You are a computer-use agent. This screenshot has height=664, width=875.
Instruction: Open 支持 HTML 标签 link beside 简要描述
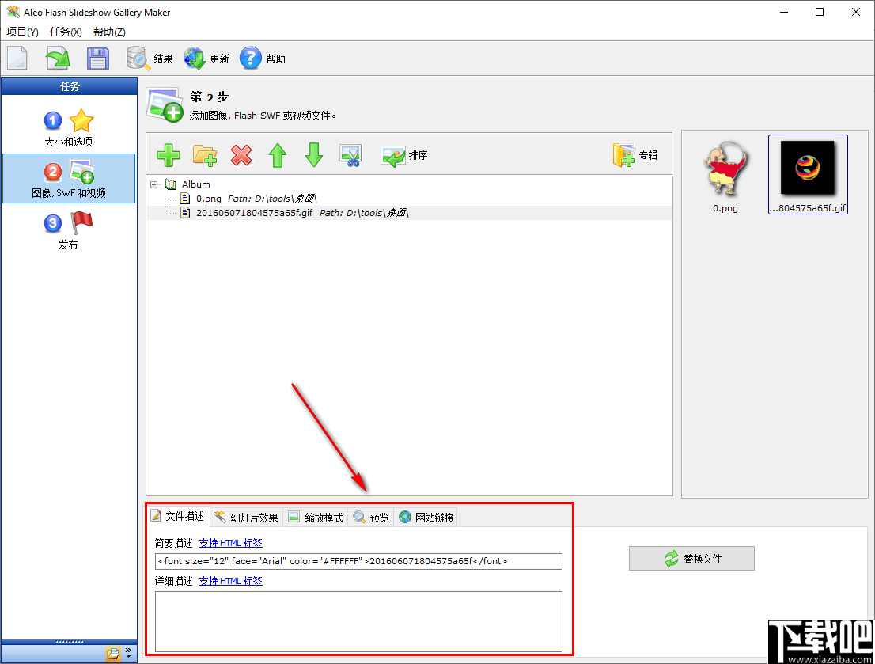230,543
